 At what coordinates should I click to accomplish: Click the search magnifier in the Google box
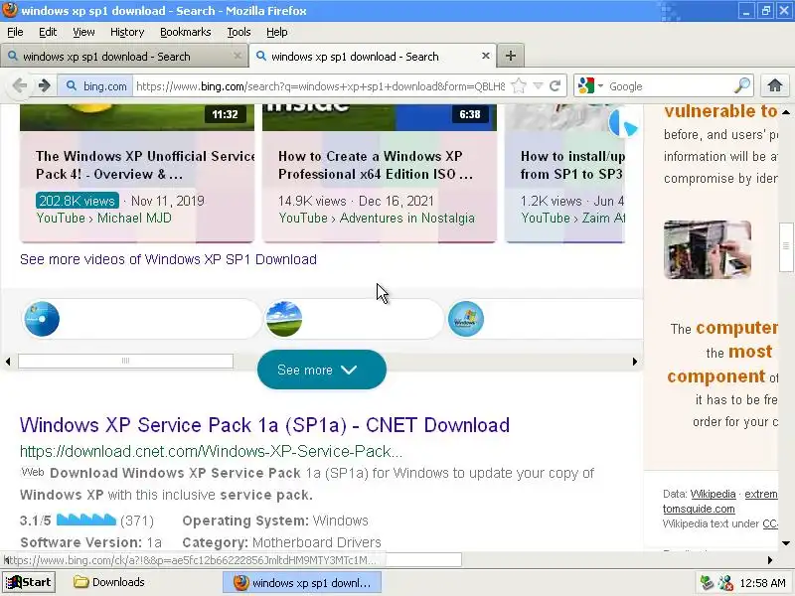pos(742,85)
